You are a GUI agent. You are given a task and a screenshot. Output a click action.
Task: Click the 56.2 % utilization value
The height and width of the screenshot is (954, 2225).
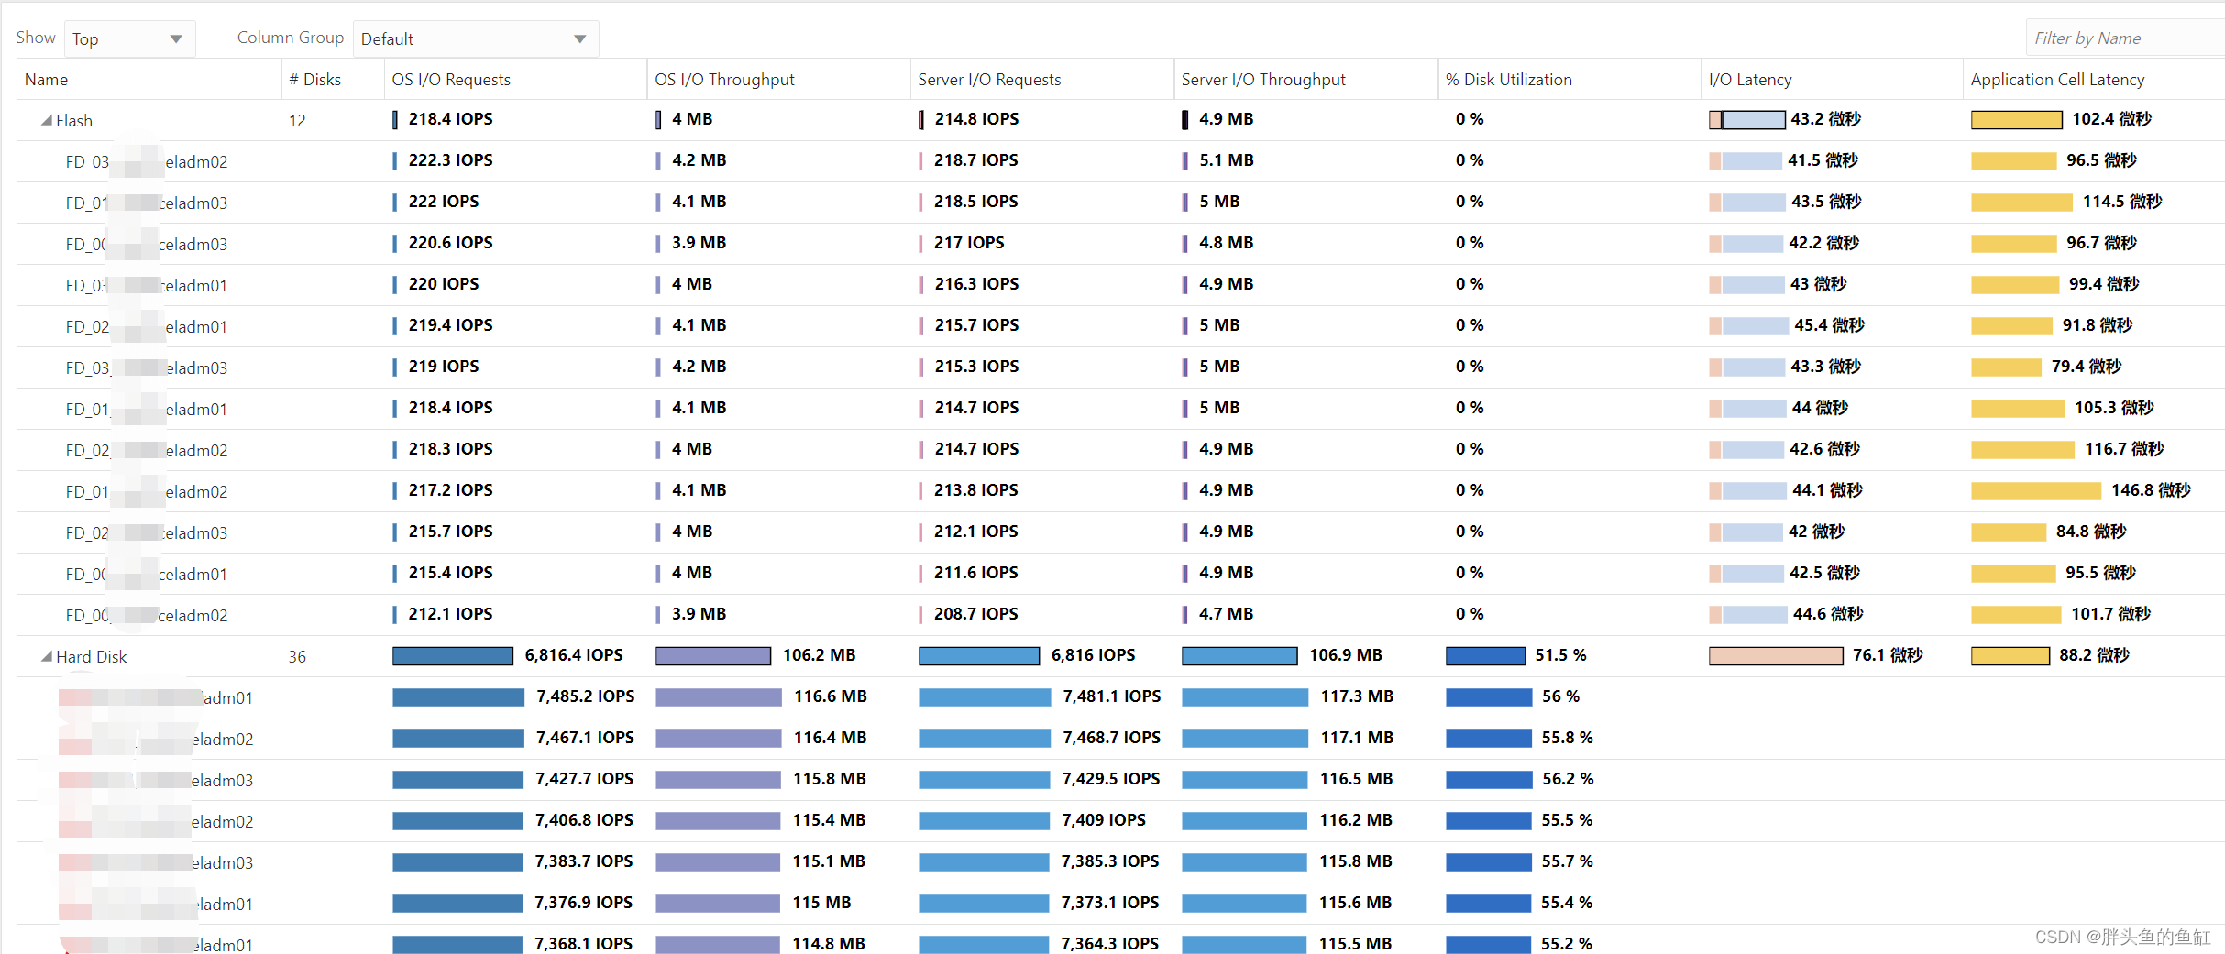click(x=1568, y=779)
